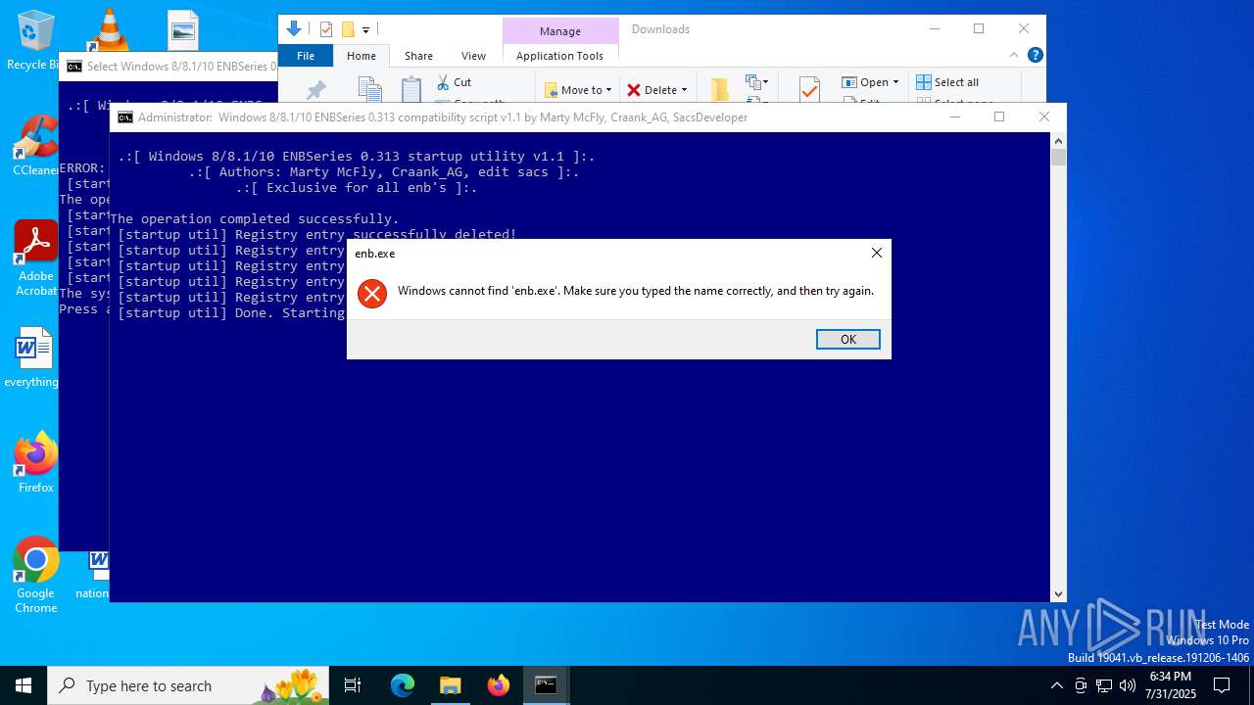Click the Copy icon in ribbon
This screenshot has width=1254, height=705.
[369, 89]
